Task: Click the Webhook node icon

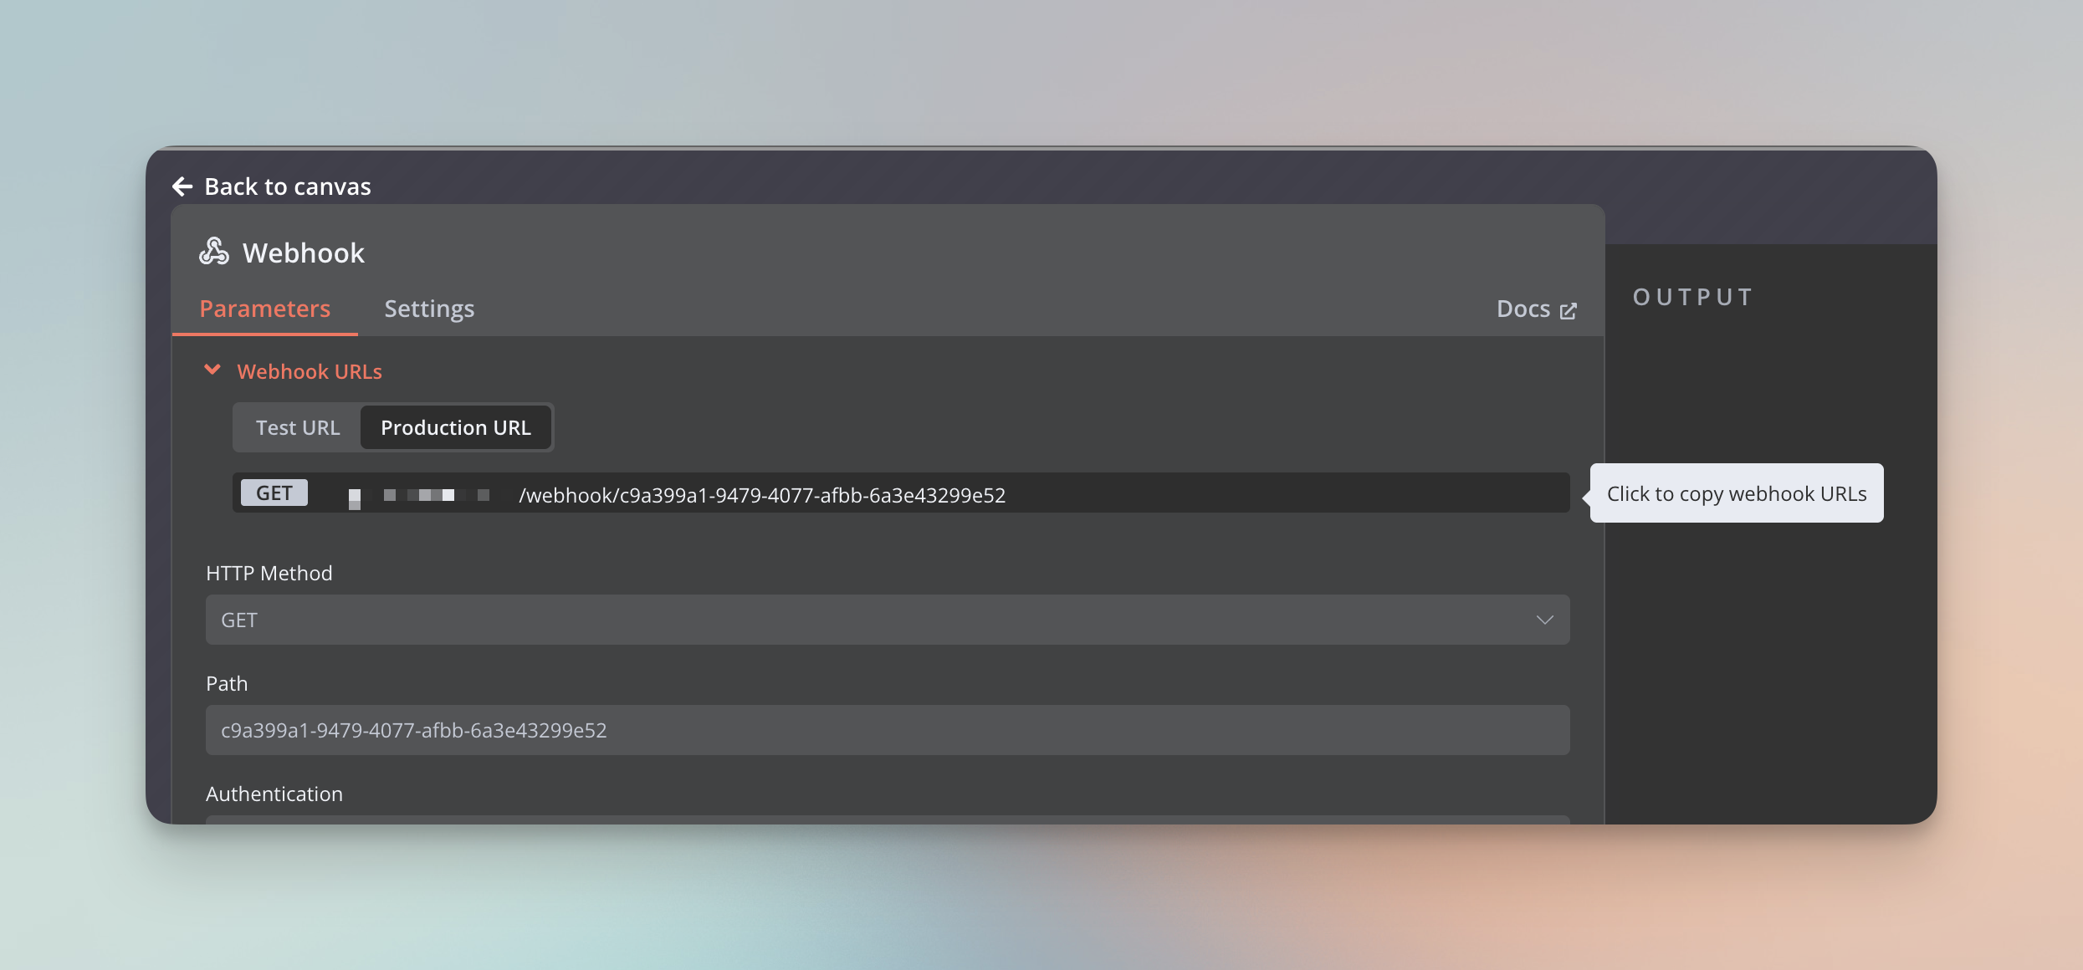Action: 214,252
